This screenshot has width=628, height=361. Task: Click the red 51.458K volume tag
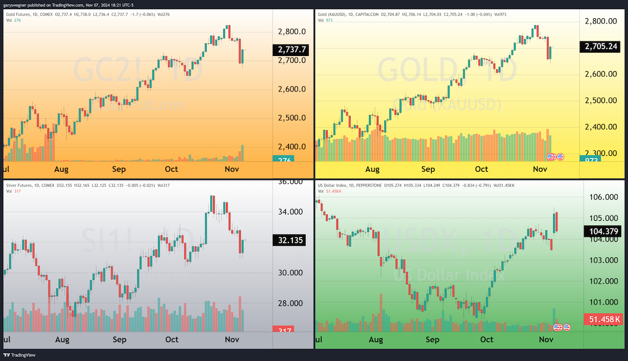pos(603,319)
